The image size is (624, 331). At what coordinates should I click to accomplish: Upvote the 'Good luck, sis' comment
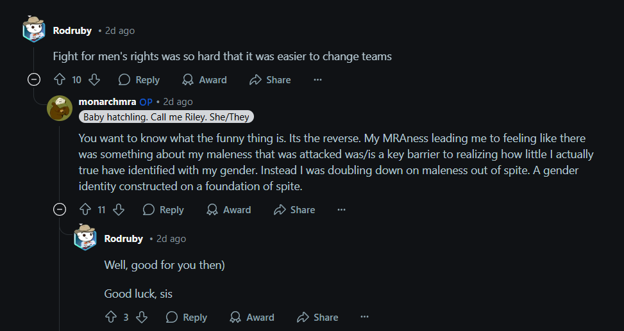(x=111, y=317)
